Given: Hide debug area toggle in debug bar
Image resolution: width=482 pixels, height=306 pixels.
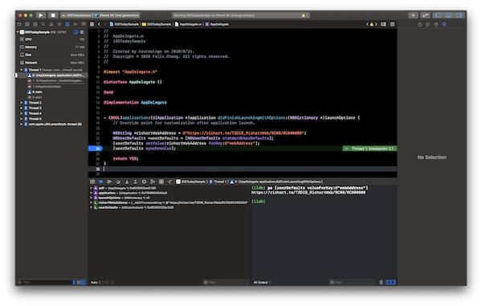Looking at the screenshot, I should 92,182.
